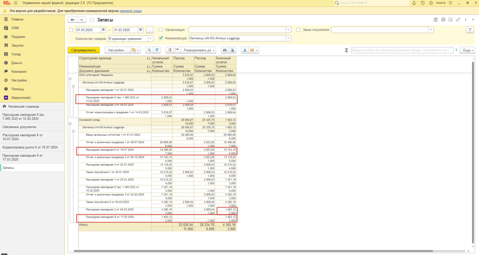This screenshot has width=479, height=255.
Task: Open service settings lines icon near Никита
Action: (x=450, y=3)
